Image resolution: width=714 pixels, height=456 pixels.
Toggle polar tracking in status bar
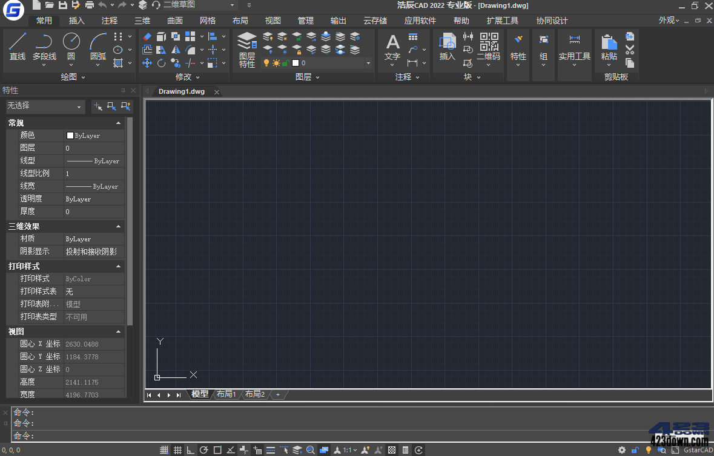[x=204, y=450]
